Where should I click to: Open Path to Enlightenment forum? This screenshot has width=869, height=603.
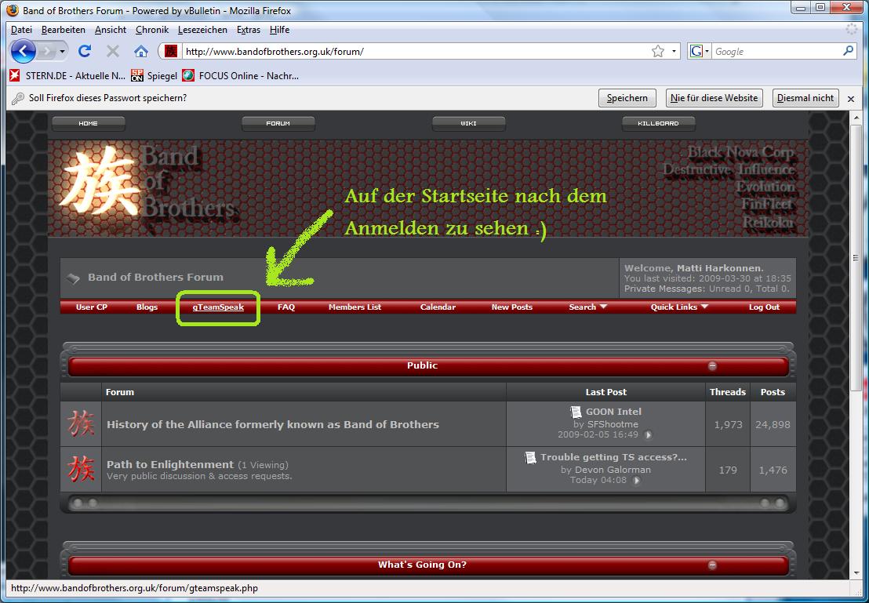[x=170, y=464]
